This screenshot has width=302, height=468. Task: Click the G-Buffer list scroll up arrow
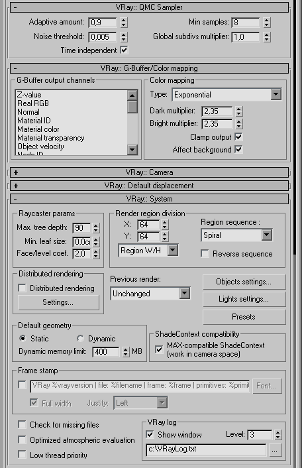coord(132,95)
